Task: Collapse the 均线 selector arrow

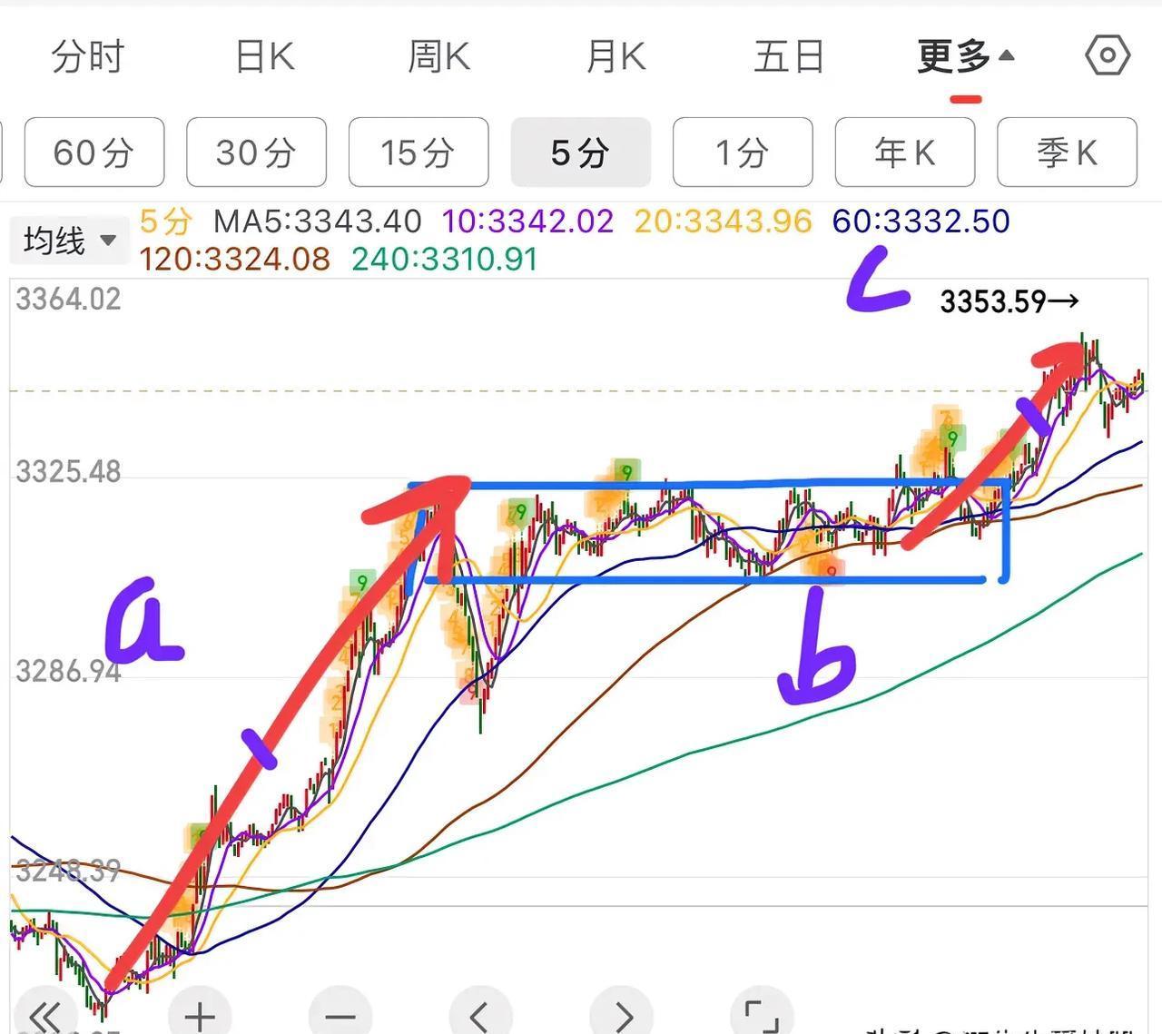Action: [108, 241]
